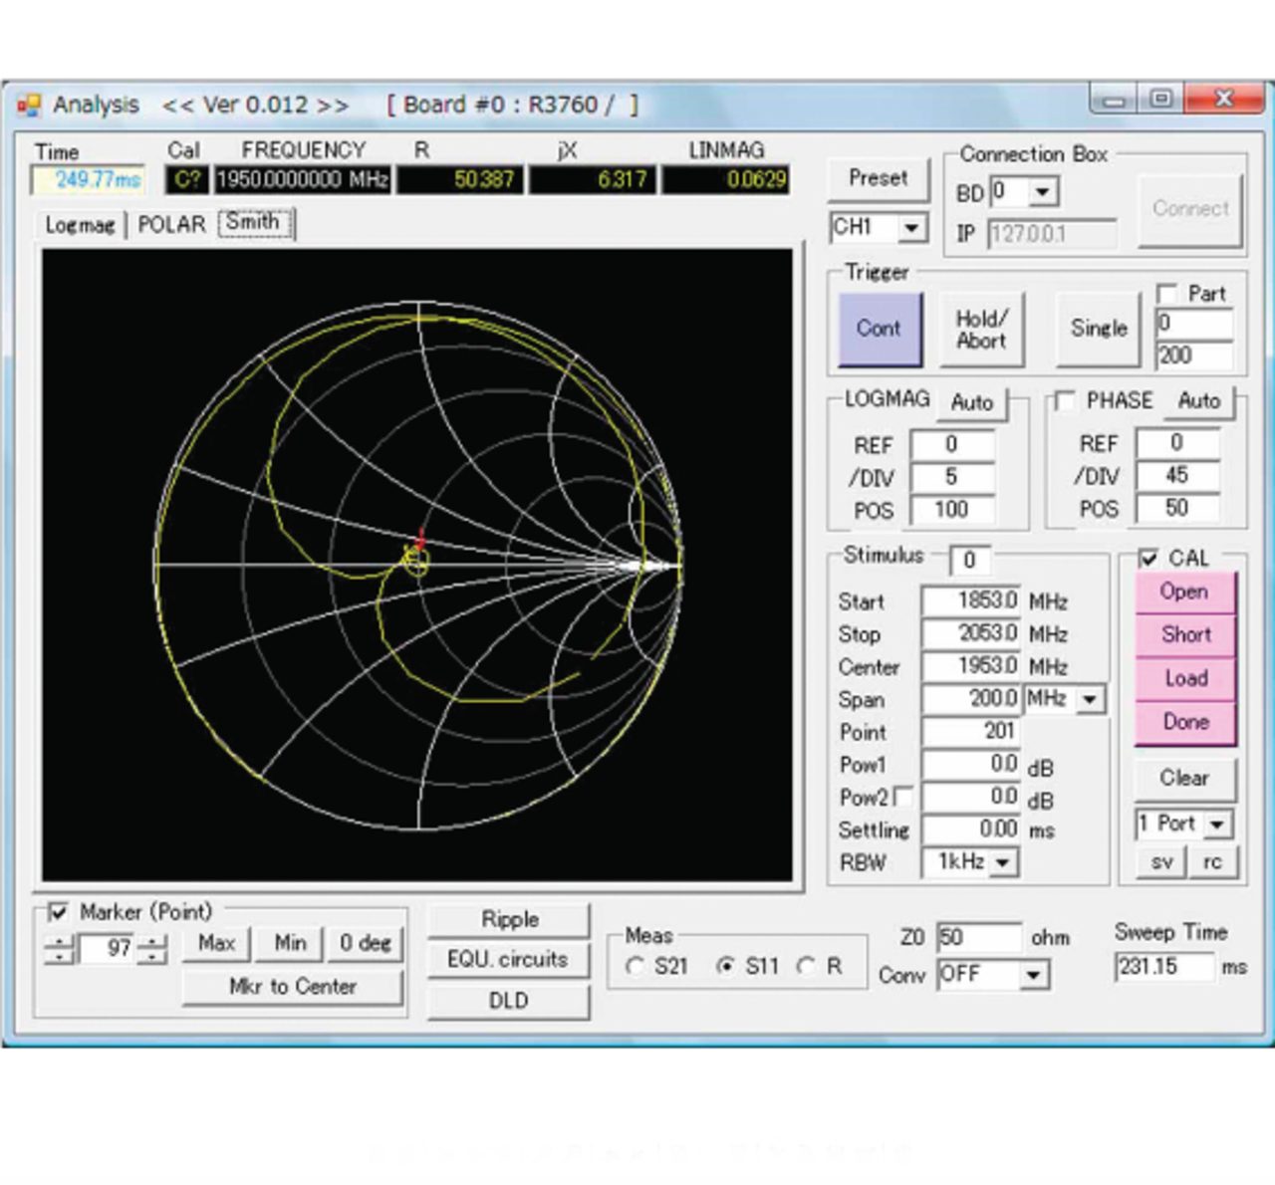
Task: Click the stepper right of marker field
Action: [151, 950]
